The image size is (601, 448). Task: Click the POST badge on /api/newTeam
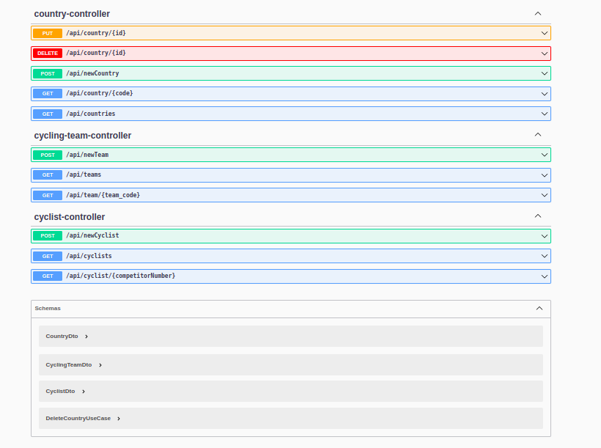47,155
